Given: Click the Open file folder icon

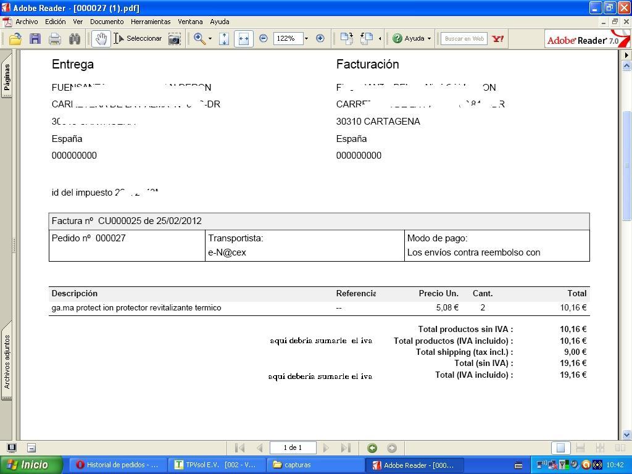Looking at the screenshot, I should 15,39.
